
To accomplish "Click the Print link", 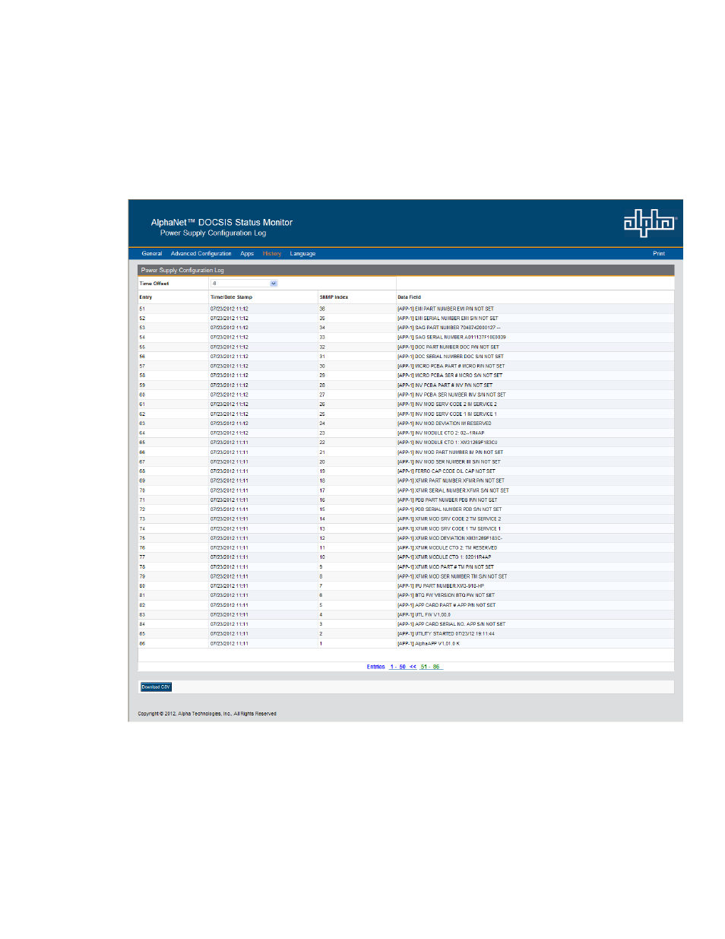I will [659, 254].
